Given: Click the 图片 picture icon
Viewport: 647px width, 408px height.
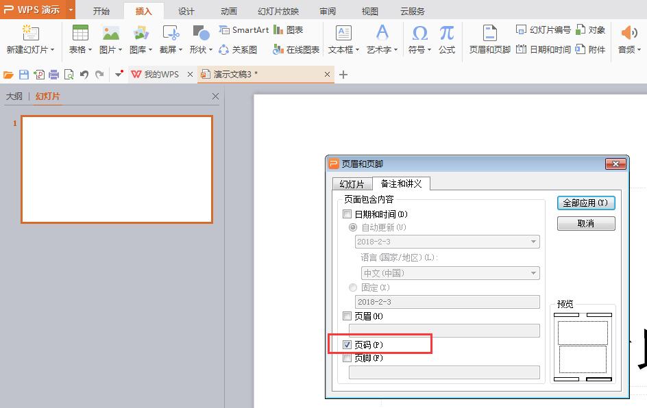Looking at the screenshot, I should click(110, 33).
